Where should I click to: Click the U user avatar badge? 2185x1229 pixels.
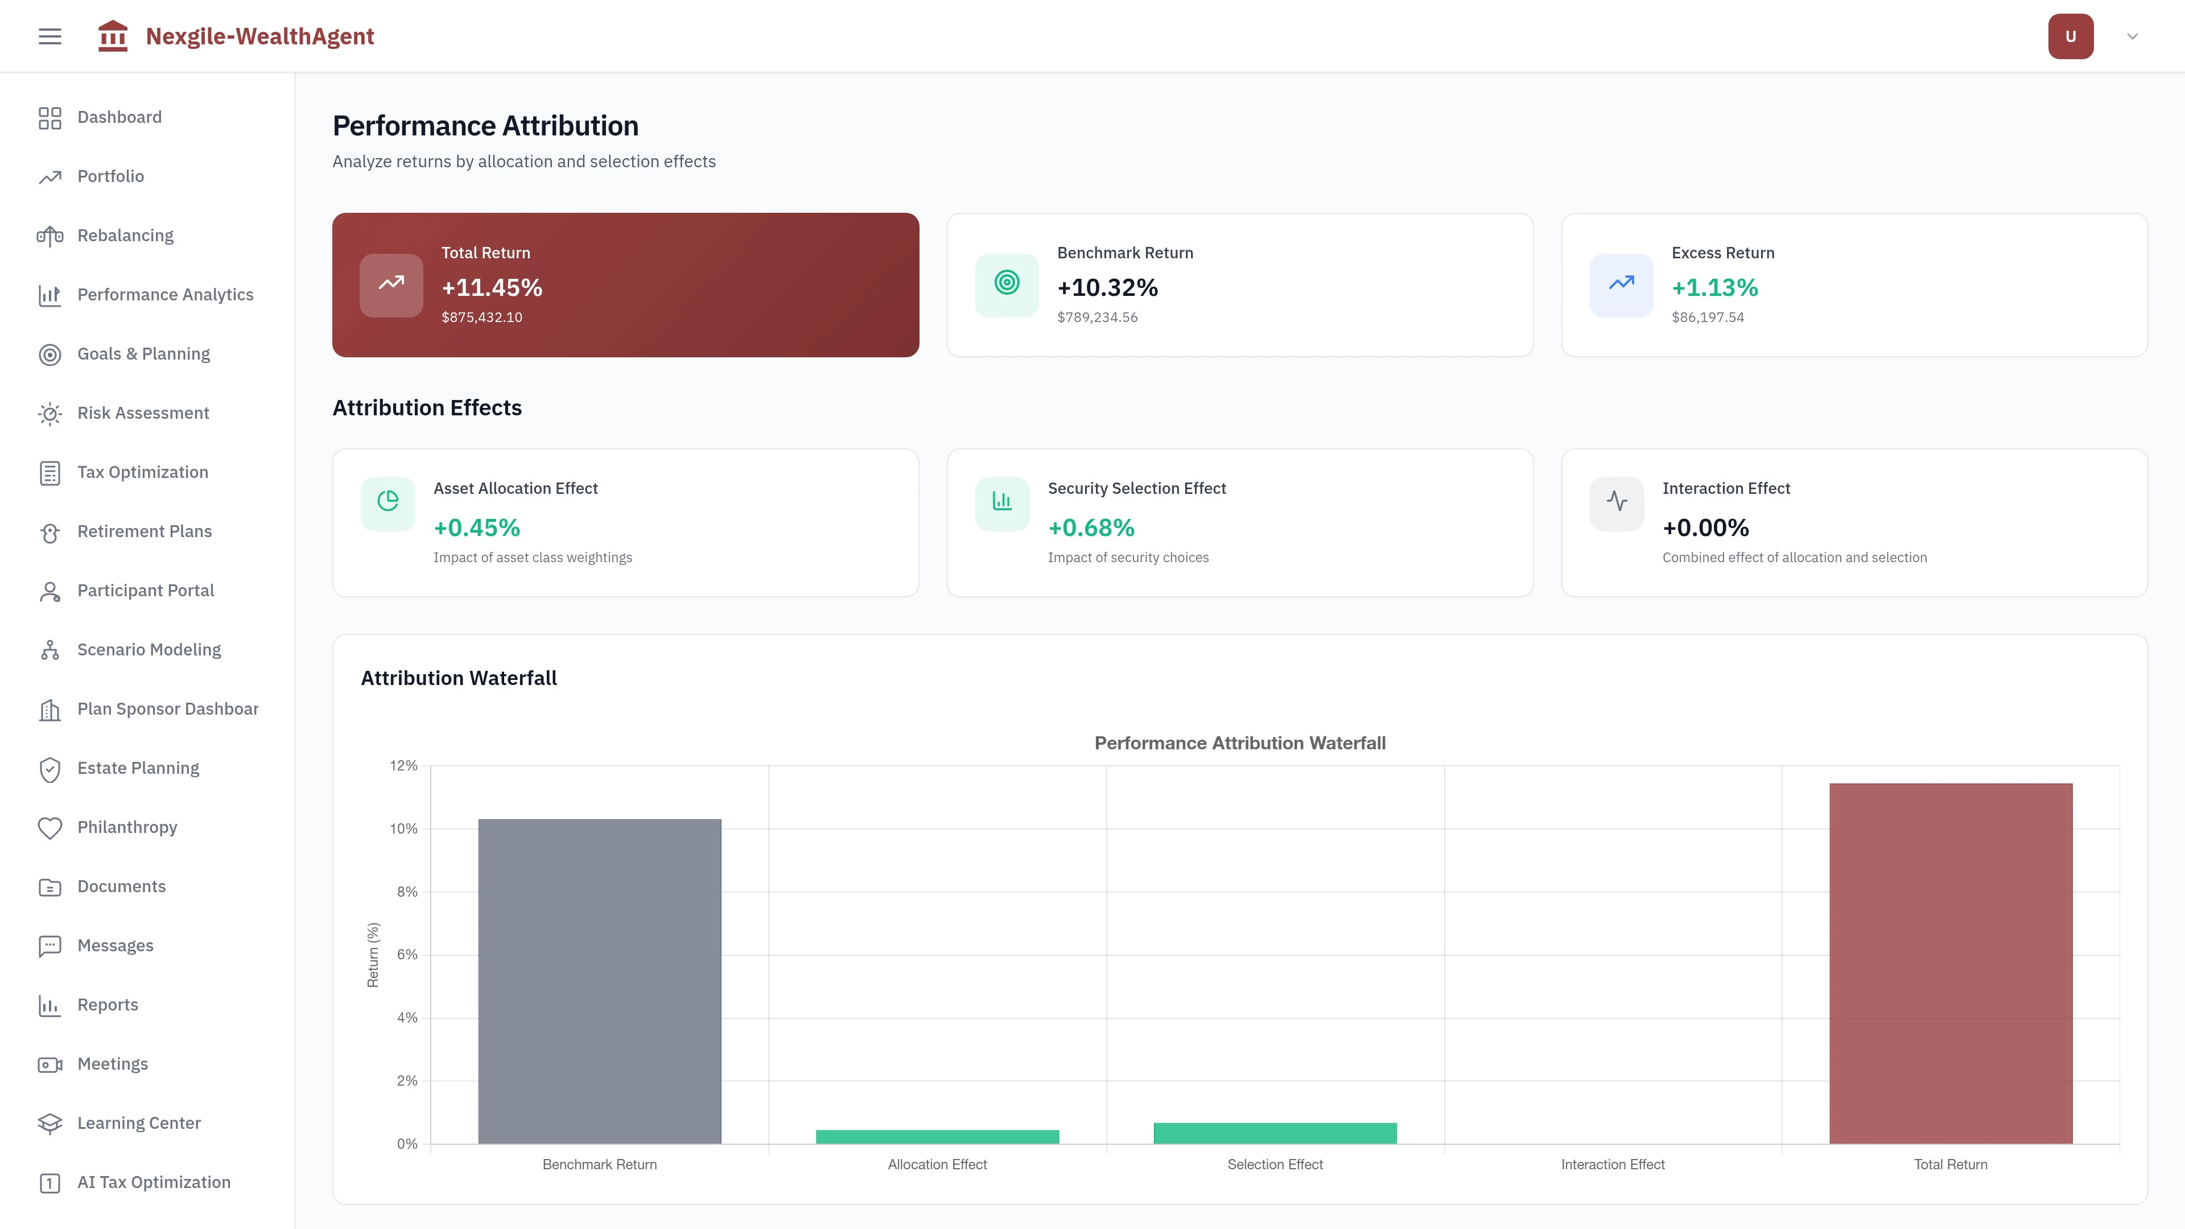pyautogui.click(x=2071, y=36)
